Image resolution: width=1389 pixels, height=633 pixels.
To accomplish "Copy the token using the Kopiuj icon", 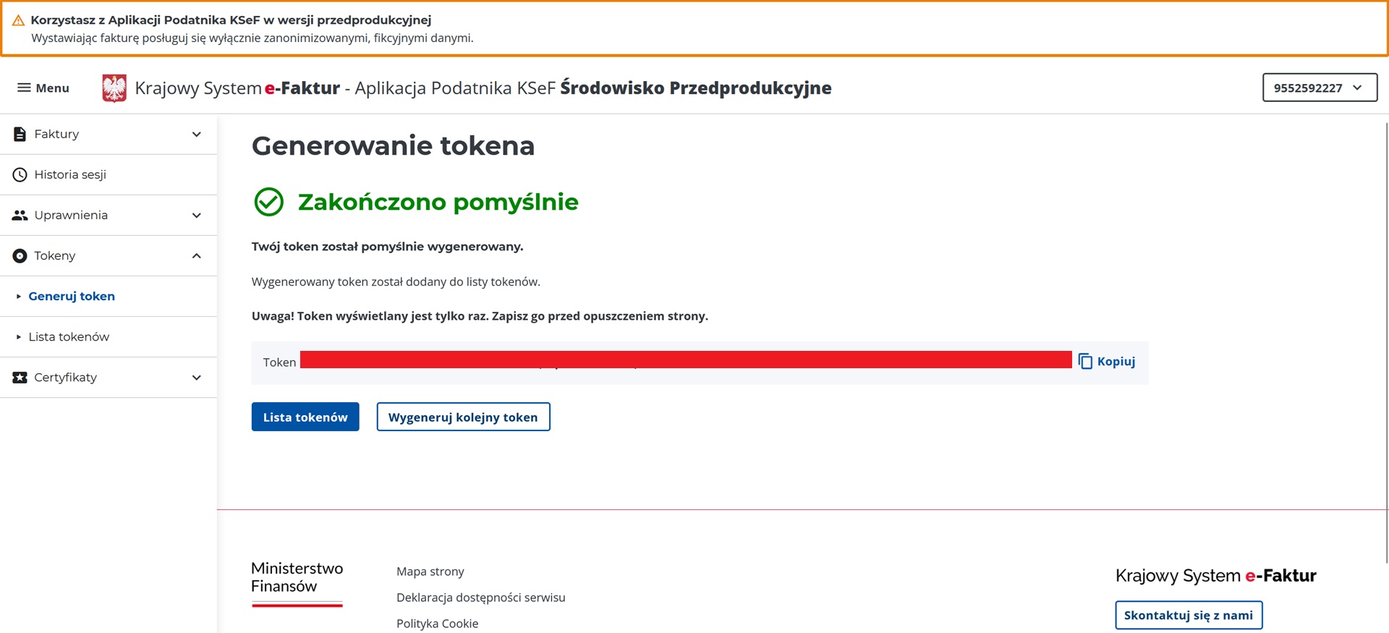I will 1084,360.
